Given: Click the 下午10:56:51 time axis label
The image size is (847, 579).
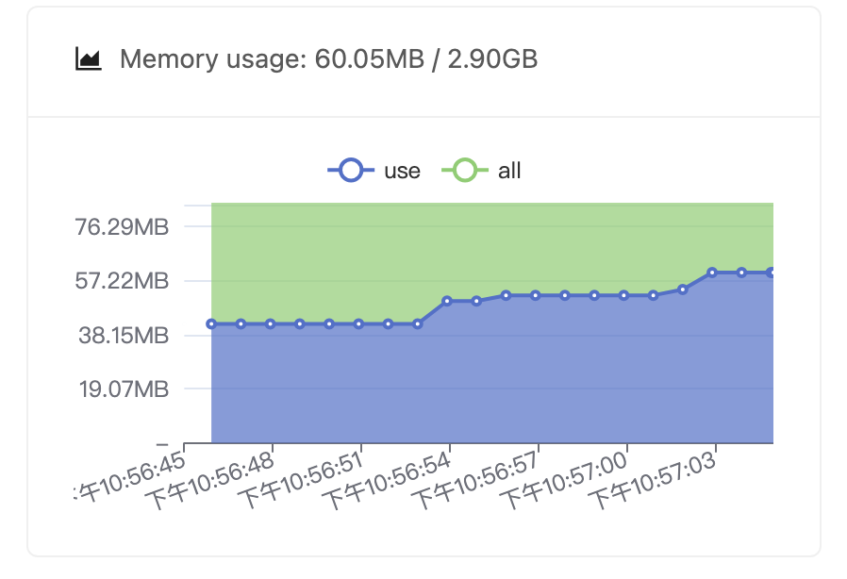Looking at the screenshot, I should click(x=299, y=480).
